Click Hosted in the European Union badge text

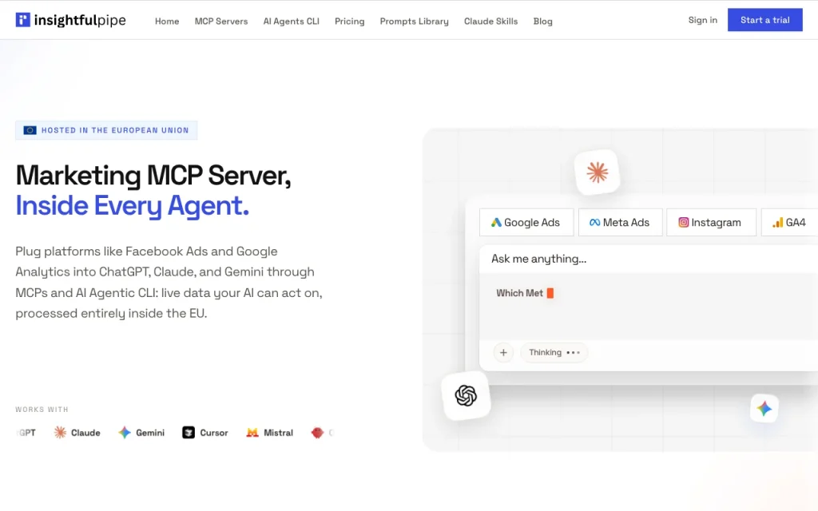(115, 130)
